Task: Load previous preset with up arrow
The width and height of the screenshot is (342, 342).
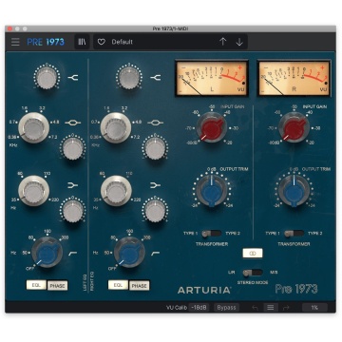Action: (x=223, y=42)
